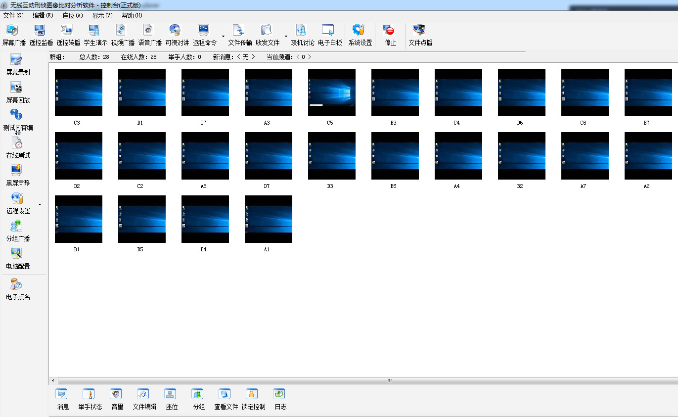The image size is (678, 417).
Task: Expand the 远程命令 dropdown arrow
Action: (x=223, y=37)
